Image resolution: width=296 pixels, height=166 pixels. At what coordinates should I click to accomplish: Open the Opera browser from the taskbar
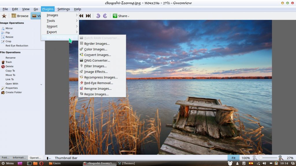tap(41, 163)
